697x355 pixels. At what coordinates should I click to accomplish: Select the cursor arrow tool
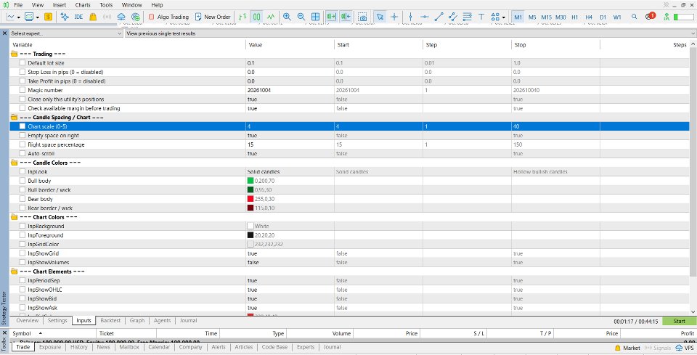pos(380,17)
